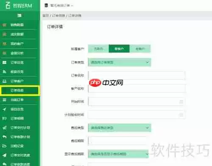Select the dark-green middle option of 所属客户
The height and width of the screenshot is (166, 212).
click(119, 49)
